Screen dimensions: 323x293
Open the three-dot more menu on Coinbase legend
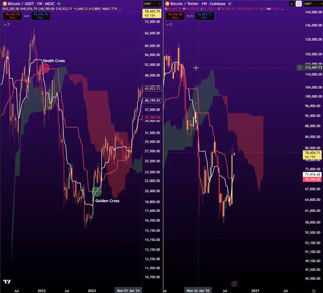[x=282, y=9]
